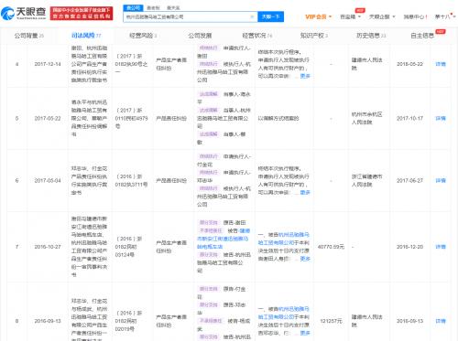Click the 天眼一下 search button
Image resolution: width=458 pixels, height=341 pixels.
click(x=270, y=16)
